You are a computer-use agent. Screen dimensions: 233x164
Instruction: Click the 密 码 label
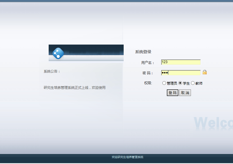coord(148,73)
